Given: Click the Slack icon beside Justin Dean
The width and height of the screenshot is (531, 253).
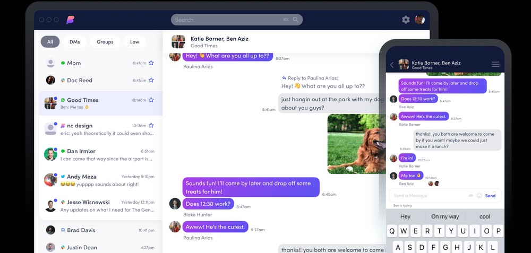Looking at the screenshot, I should pos(63,247).
